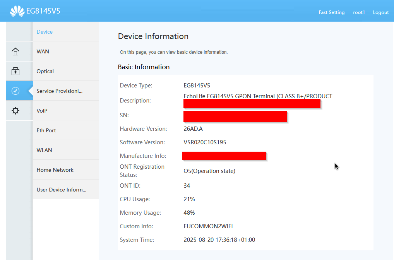Click the System Time: label
Image resolution: width=394 pixels, height=260 pixels.
(x=137, y=240)
